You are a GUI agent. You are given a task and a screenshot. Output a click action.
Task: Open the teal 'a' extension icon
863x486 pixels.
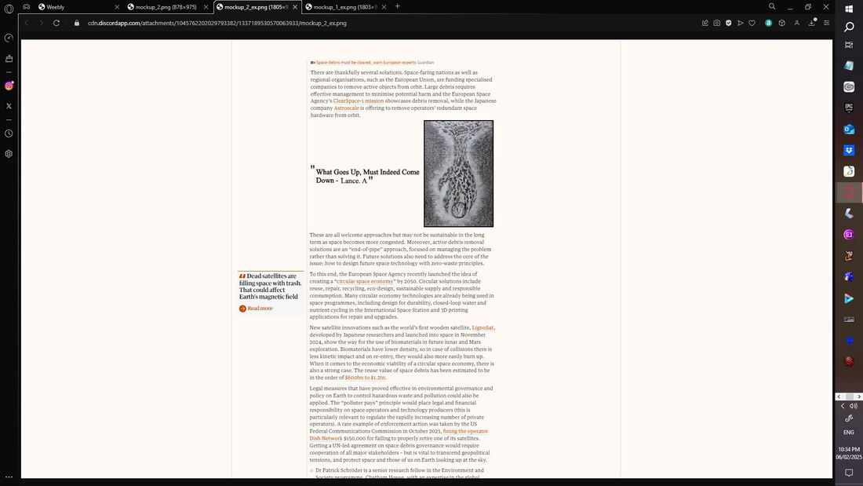point(768,23)
